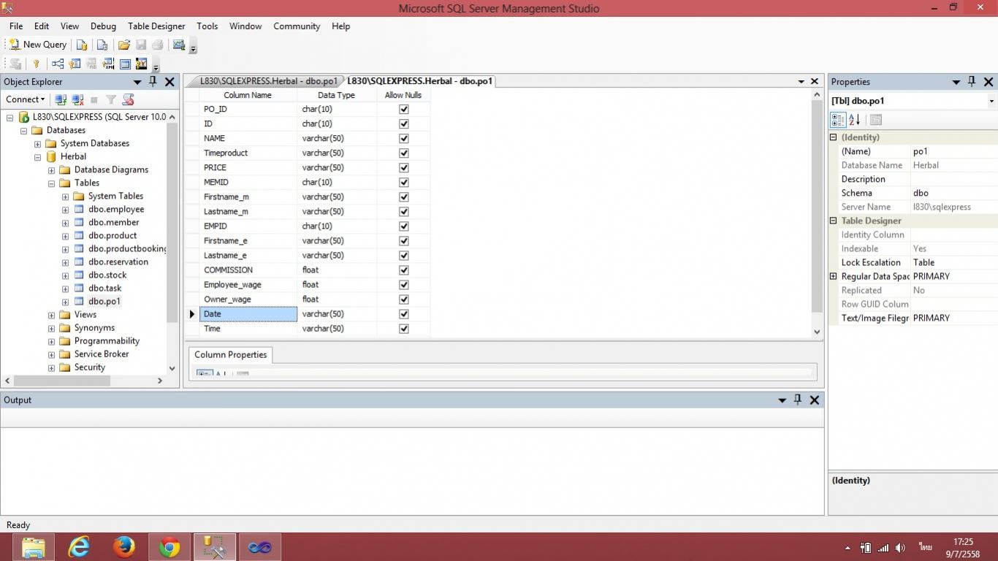Click the Object Explorer Filter funnel icon
The width and height of the screenshot is (998, 561).
point(111,99)
